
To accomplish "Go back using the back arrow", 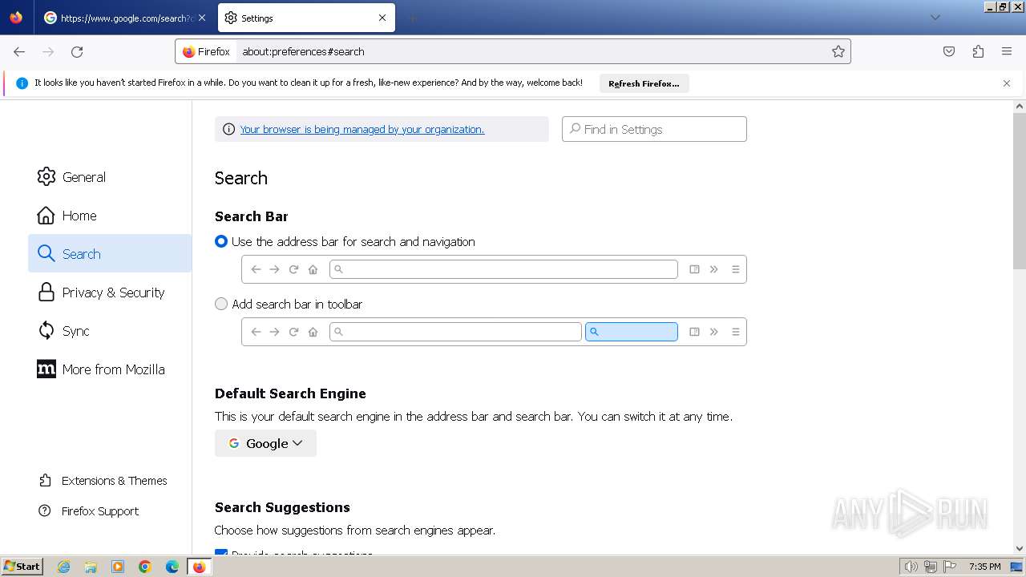I will [19, 51].
